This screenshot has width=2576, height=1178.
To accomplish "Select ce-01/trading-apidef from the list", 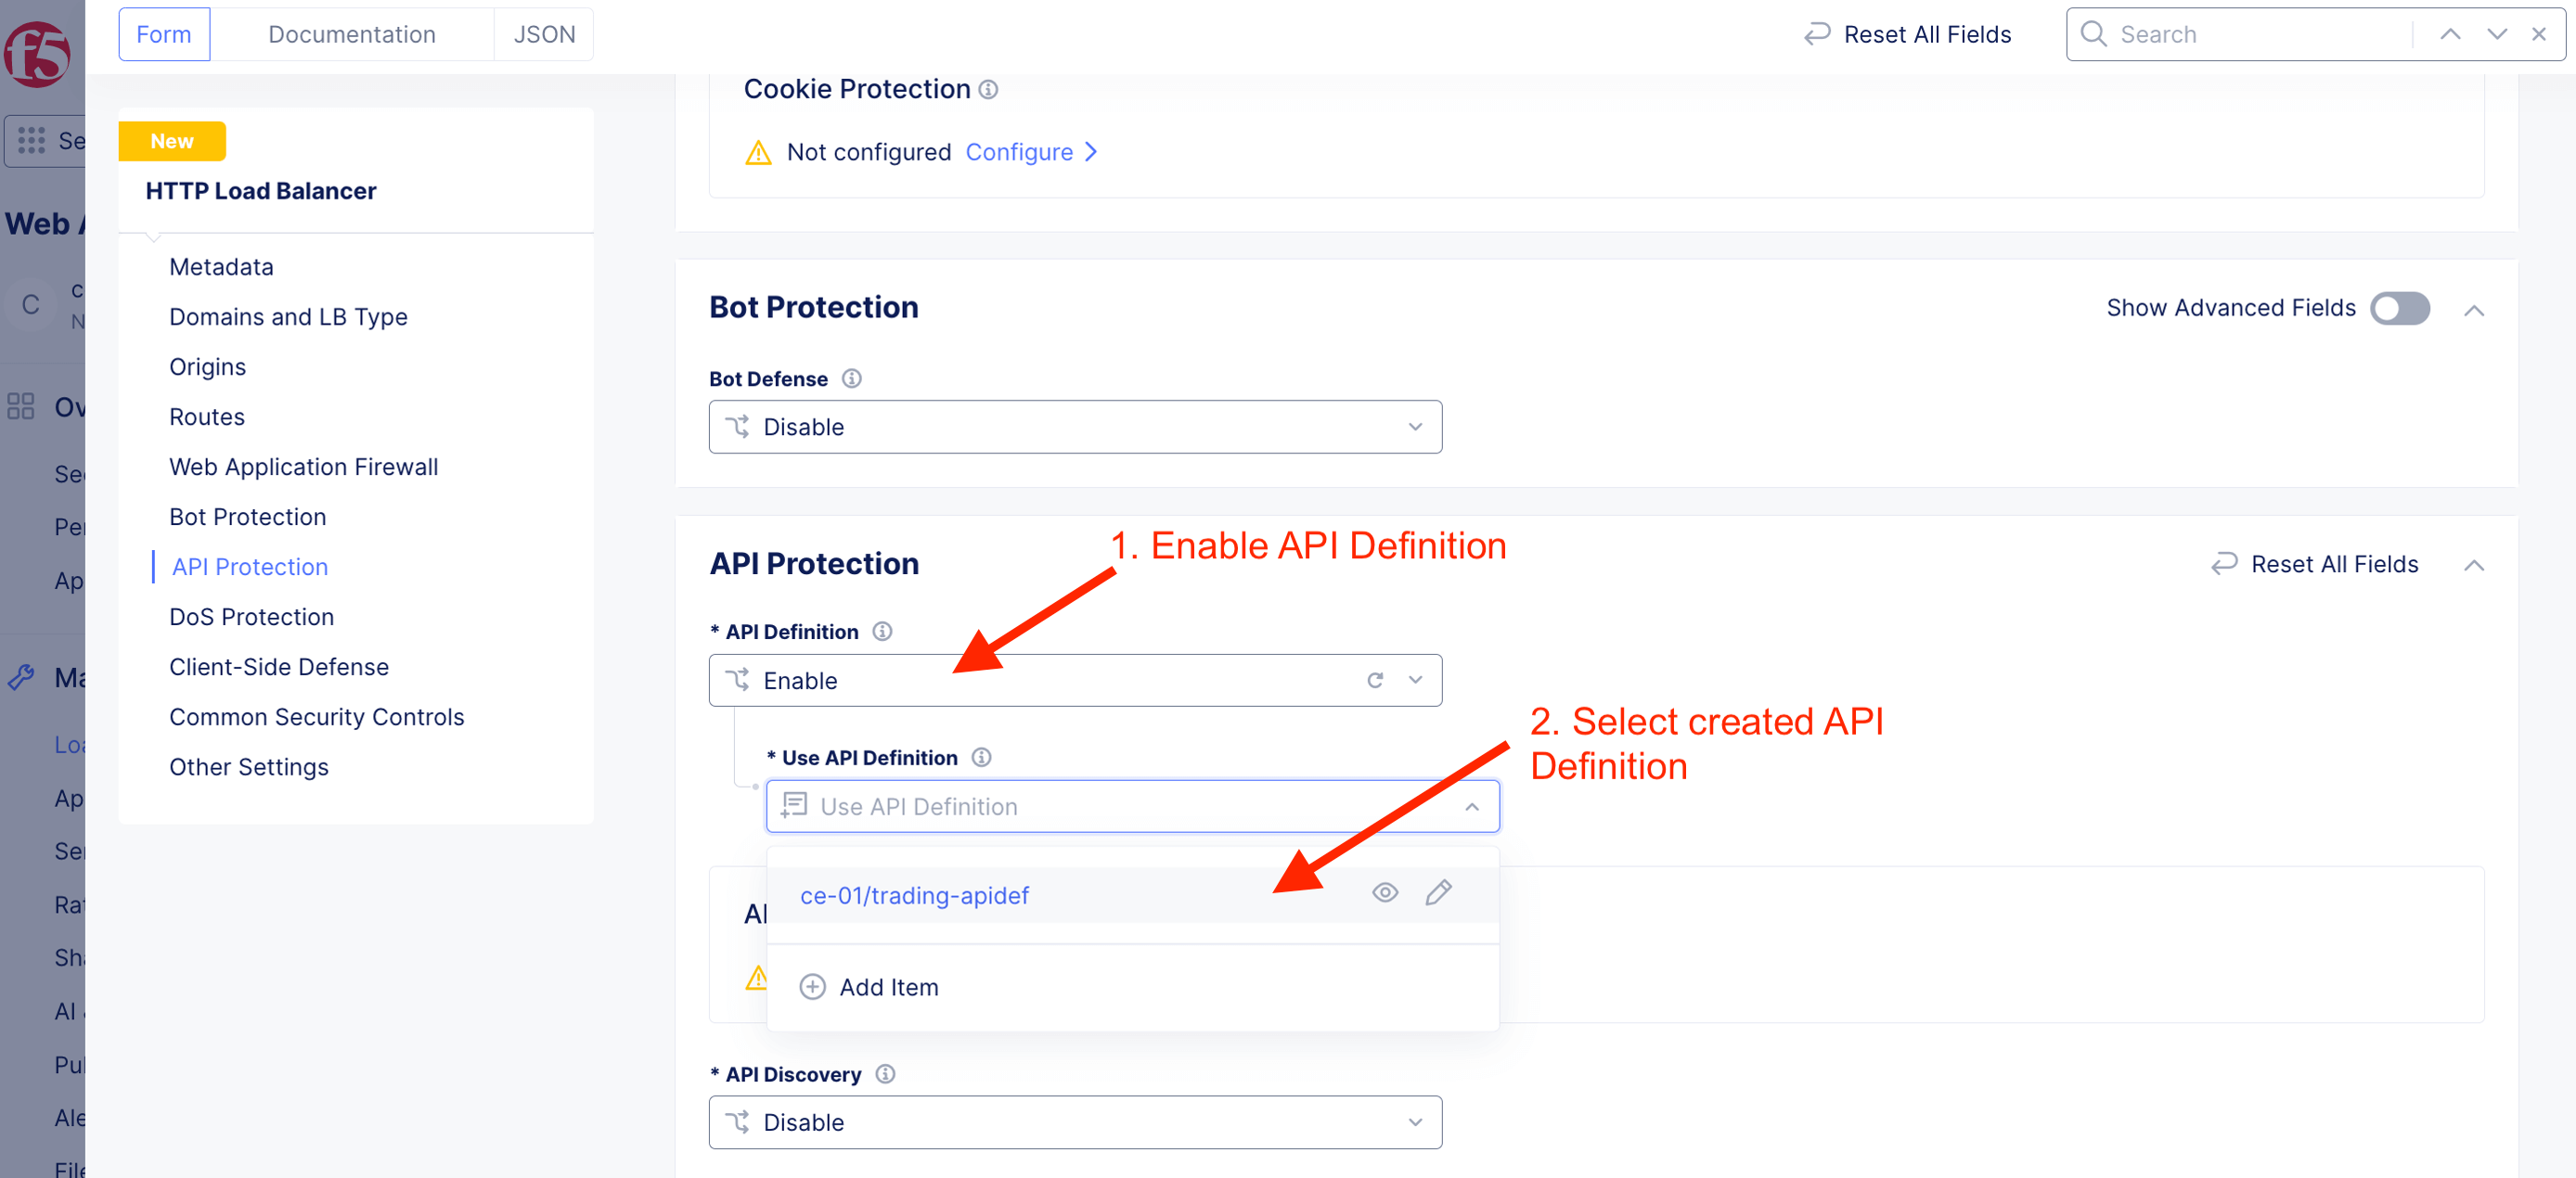I will 914,895.
